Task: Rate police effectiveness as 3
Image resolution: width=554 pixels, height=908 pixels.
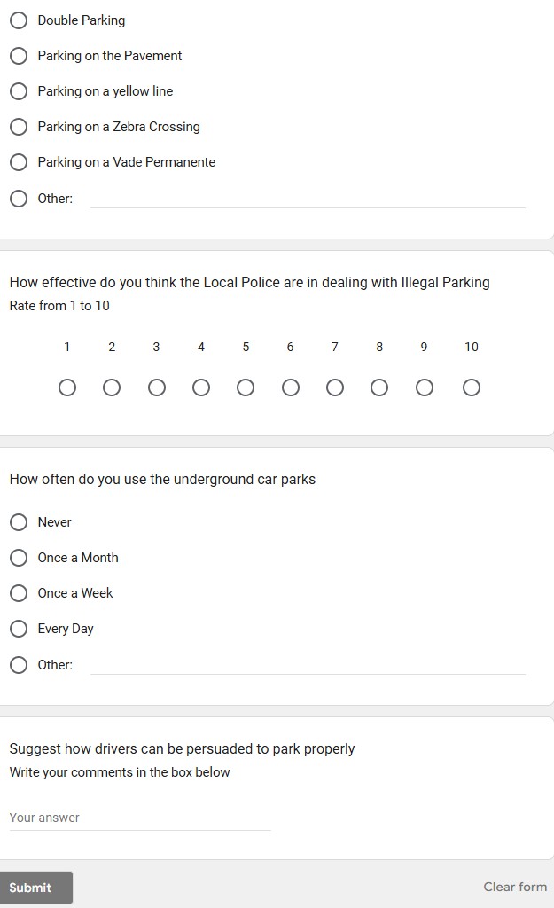Action: coord(157,387)
